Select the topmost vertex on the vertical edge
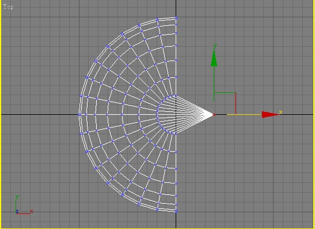The image size is (315, 229). pyautogui.click(x=176, y=18)
